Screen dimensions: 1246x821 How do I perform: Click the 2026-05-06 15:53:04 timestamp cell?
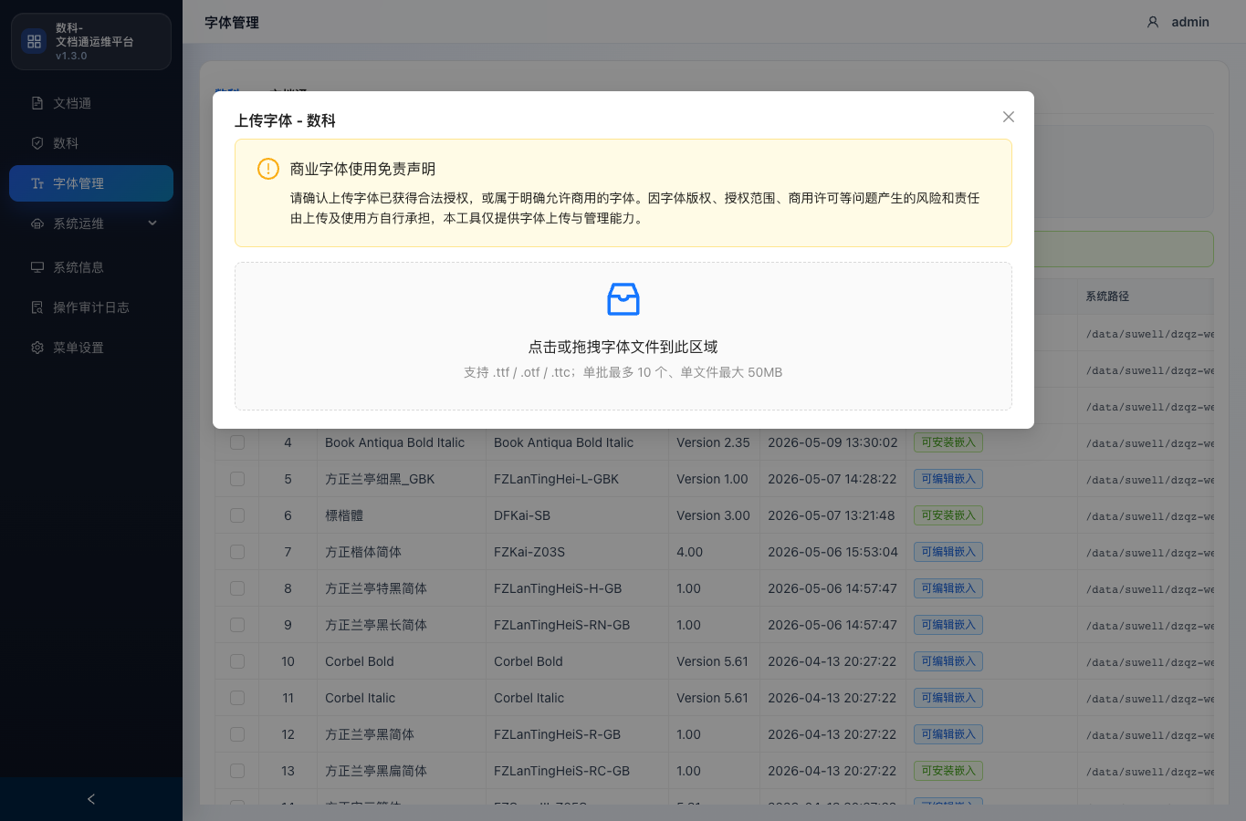coord(832,552)
